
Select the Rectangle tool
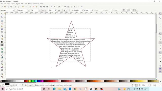(2, 21)
